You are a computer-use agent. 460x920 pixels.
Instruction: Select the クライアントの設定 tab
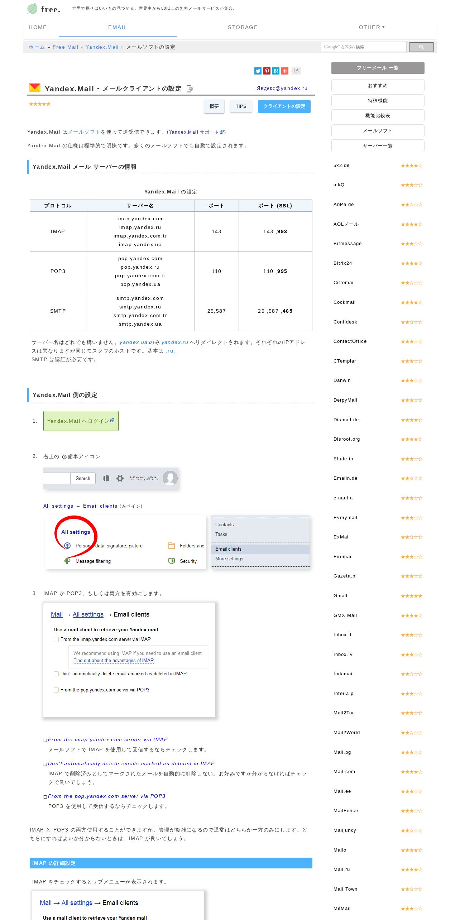coord(284,106)
